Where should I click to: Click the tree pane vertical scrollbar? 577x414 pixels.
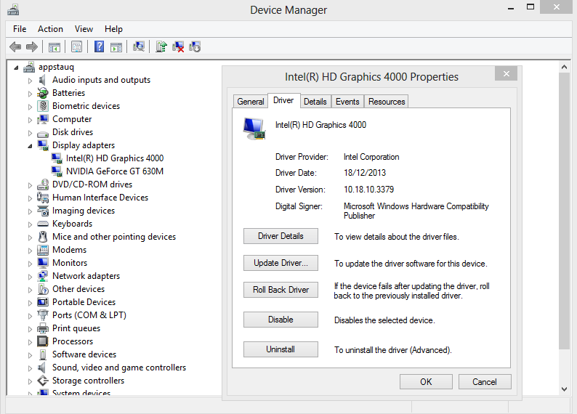tap(562, 218)
